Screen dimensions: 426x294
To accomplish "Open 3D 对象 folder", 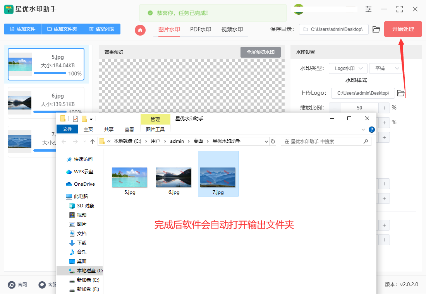I will [81, 205].
